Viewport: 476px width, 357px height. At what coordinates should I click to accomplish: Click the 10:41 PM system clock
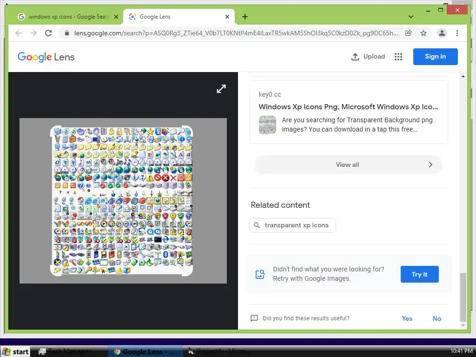pos(462,351)
